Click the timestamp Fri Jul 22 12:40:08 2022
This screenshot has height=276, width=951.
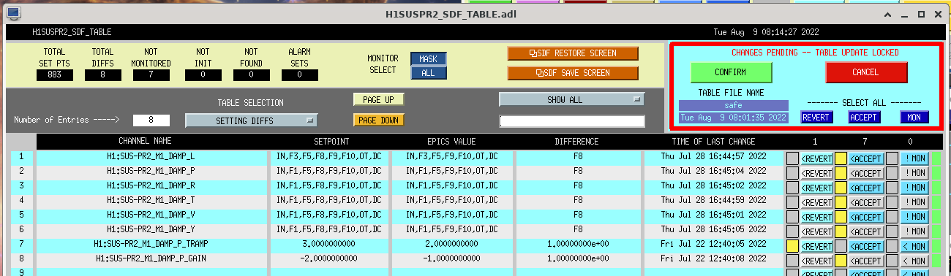click(713, 258)
